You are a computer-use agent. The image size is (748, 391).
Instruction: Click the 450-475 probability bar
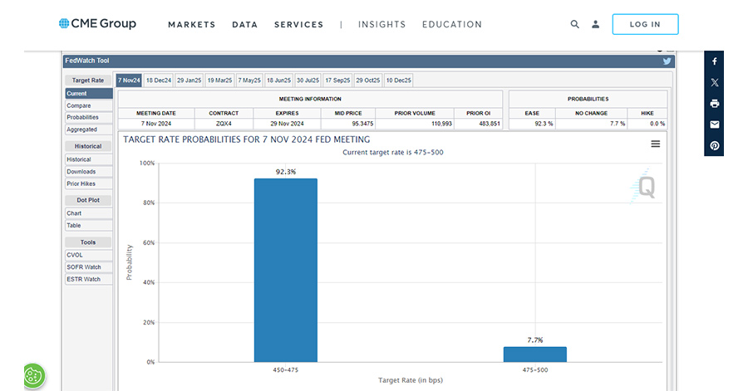(x=286, y=270)
